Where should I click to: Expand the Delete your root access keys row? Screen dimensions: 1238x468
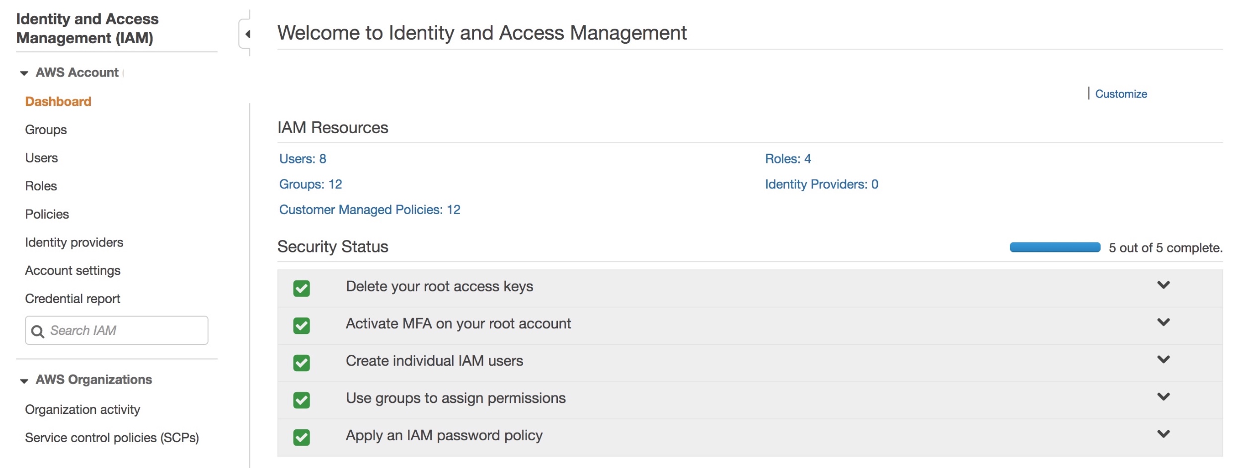(x=1163, y=285)
